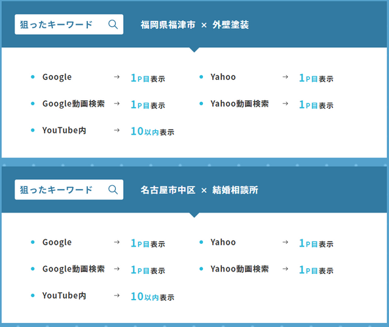The width and height of the screenshot is (389, 327).
Task: Click the top 狙ったキーワード search field
Action: (69, 25)
